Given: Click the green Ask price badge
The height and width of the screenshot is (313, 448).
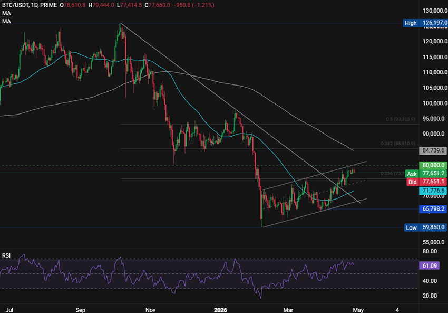Looking at the screenshot, I should click(412, 173).
